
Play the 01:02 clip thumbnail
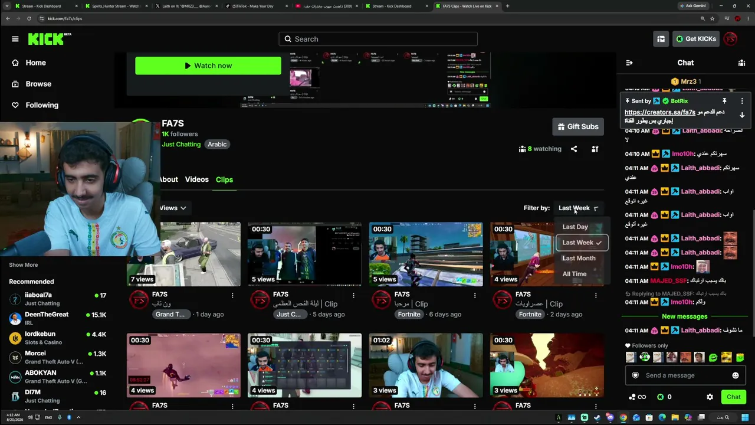tap(426, 365)
